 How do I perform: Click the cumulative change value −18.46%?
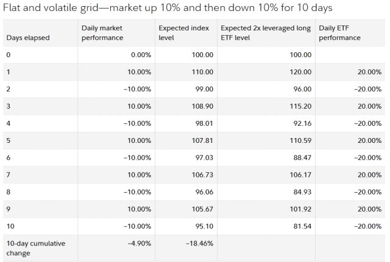(199, 243)
